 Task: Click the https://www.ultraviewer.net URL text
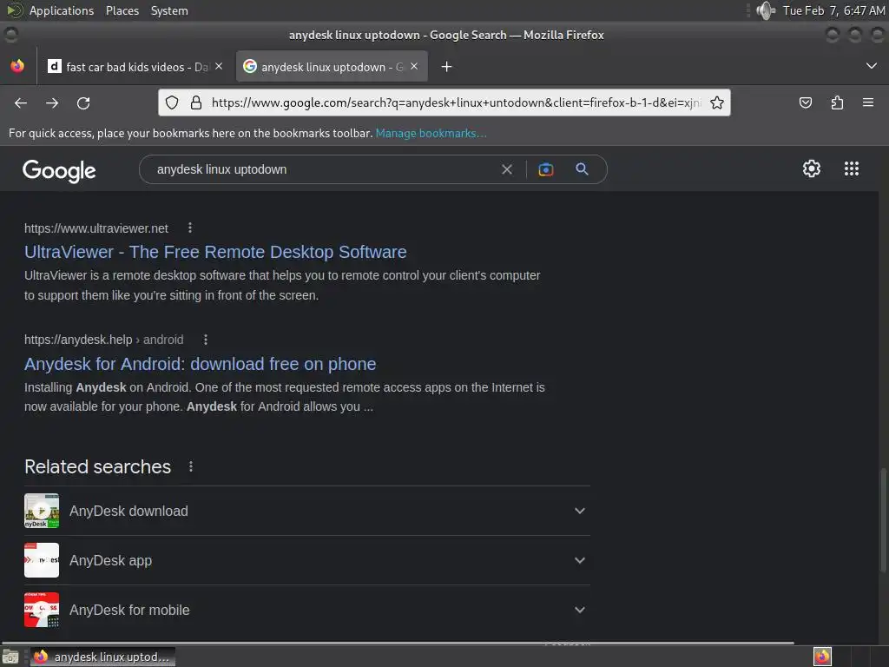[x=96, y=228]
